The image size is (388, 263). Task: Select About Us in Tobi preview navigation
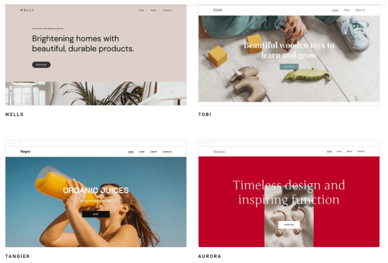tap(360, 10)
